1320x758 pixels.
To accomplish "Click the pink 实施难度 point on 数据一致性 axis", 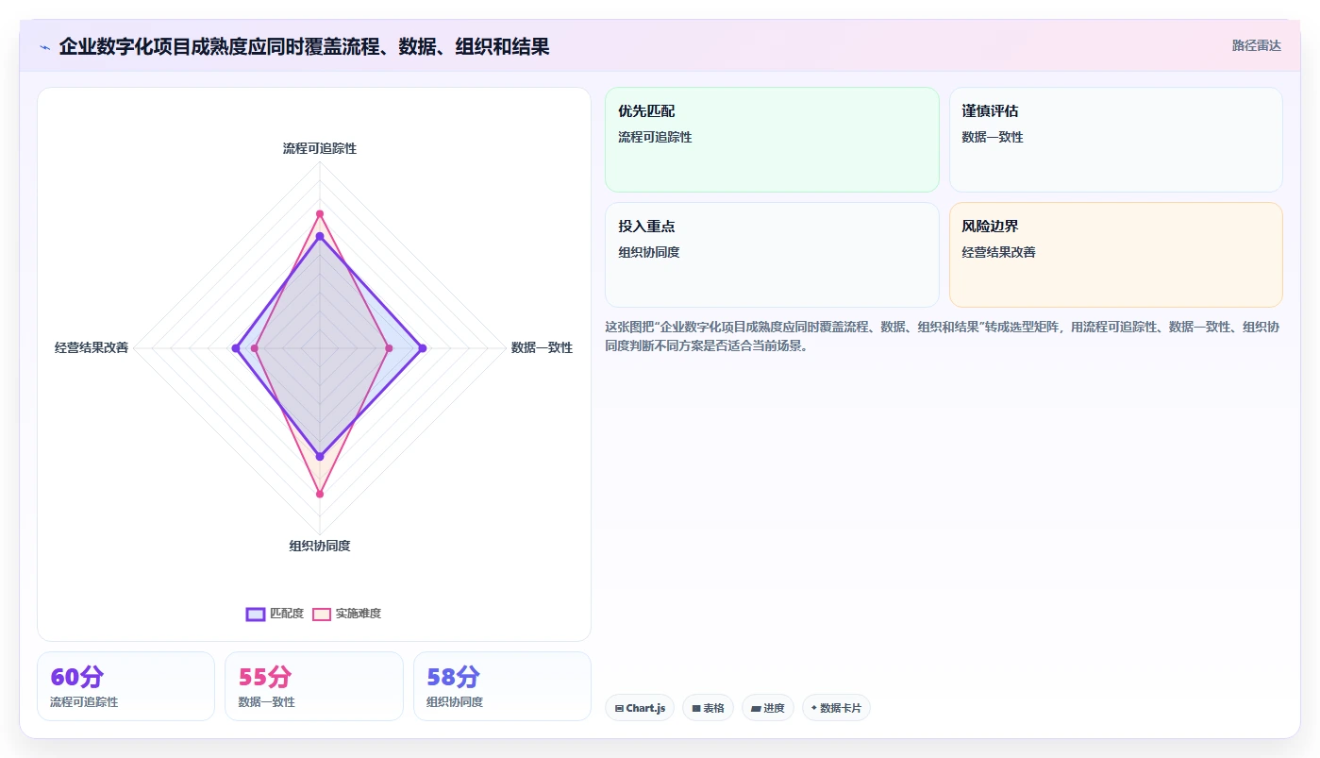I will pyautogui.click(x=389, y=348).
